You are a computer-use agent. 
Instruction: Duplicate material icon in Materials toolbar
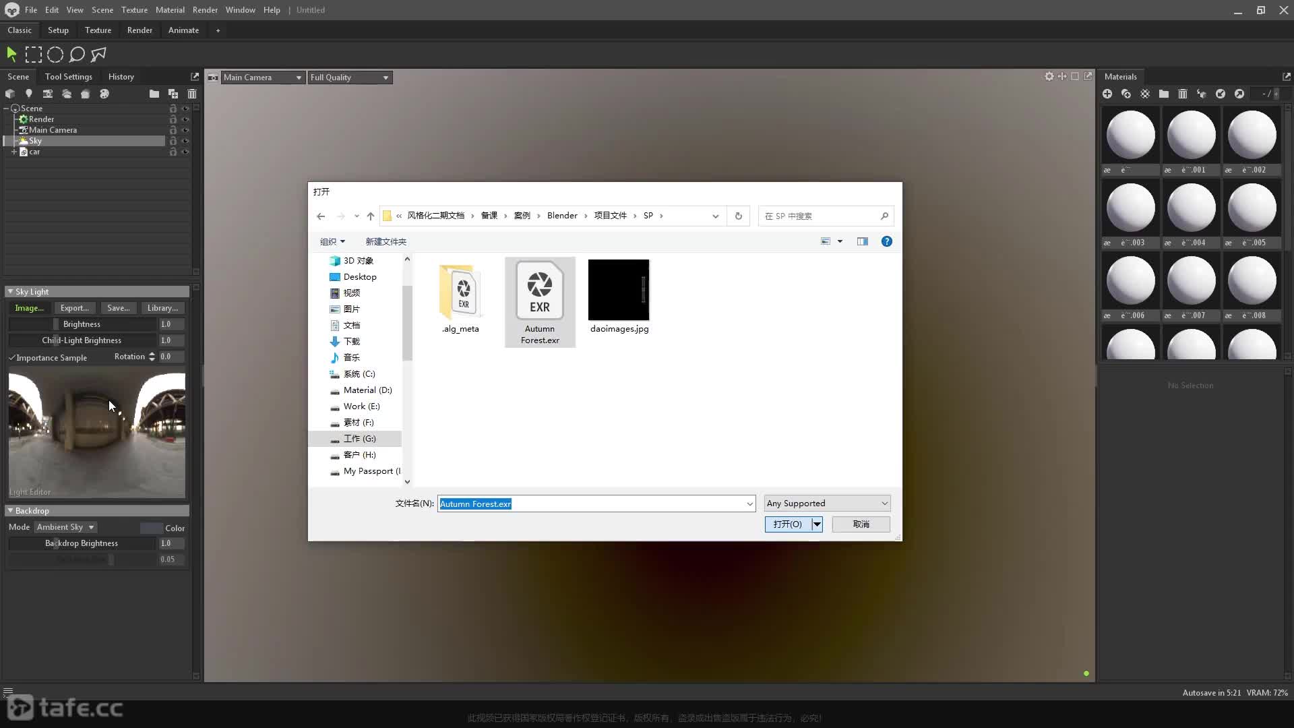[1126, 94]
